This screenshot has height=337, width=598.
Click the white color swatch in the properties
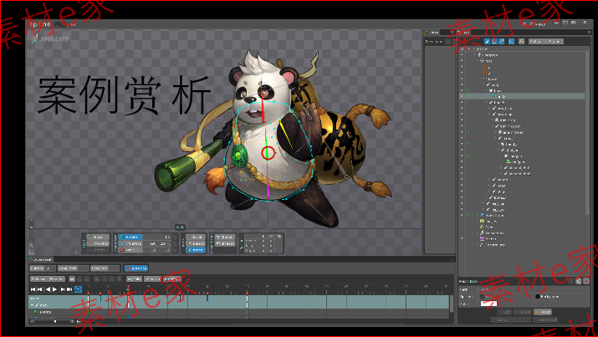click(x=488, y=304)
